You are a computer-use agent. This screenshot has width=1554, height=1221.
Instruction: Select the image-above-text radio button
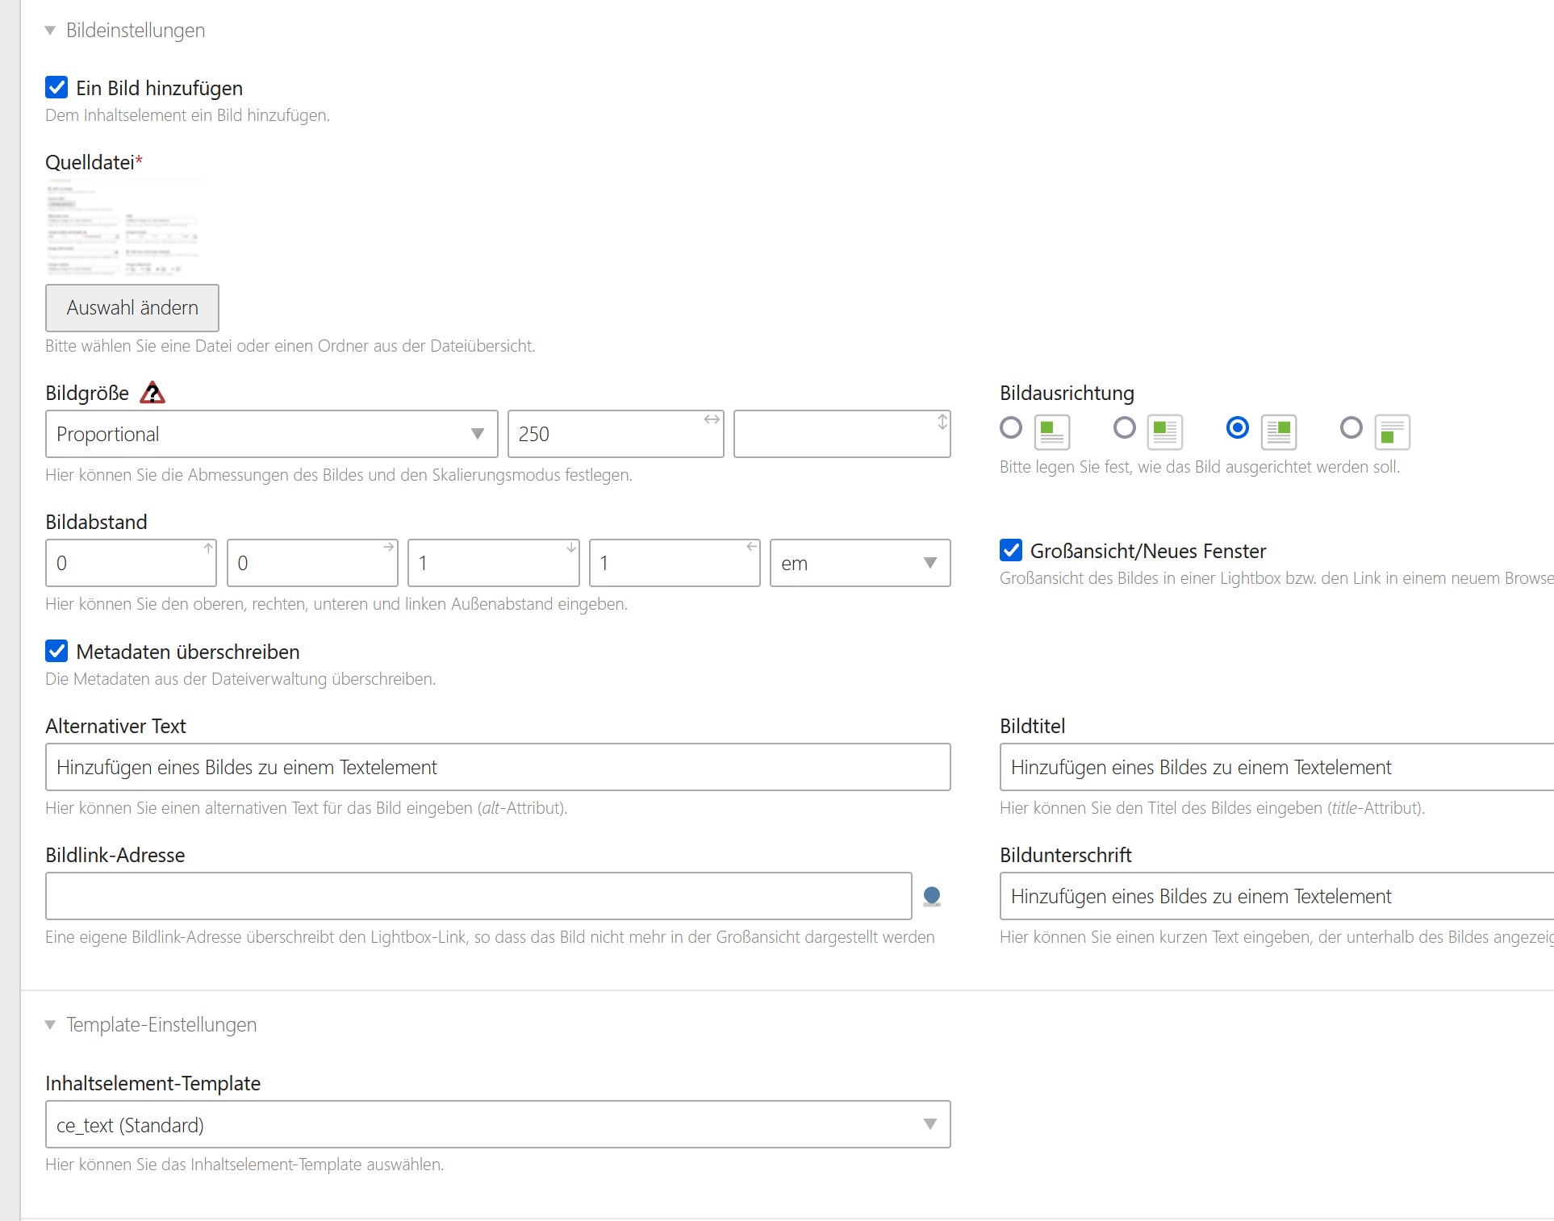click(1011, 427)
